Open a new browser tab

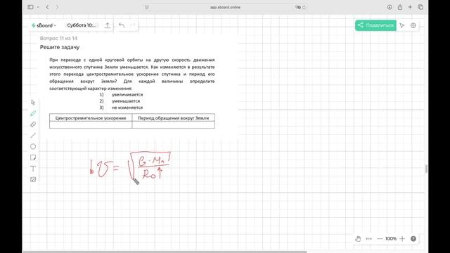[x=410, y=7]
